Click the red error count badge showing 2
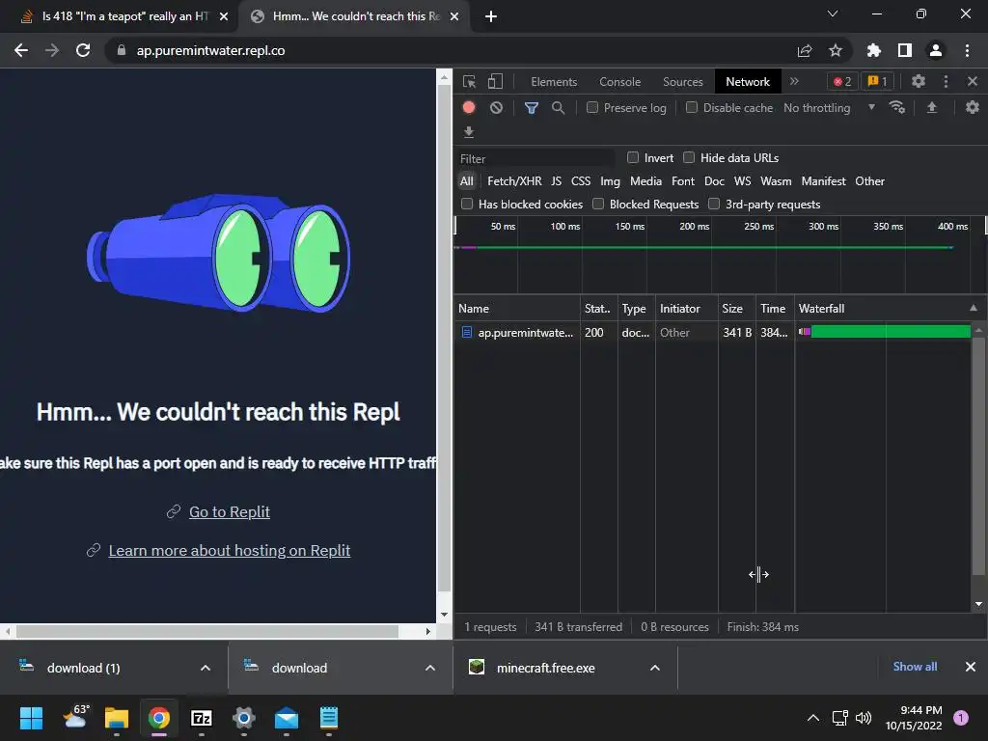988x741 pixels. [x=842, y=81]
